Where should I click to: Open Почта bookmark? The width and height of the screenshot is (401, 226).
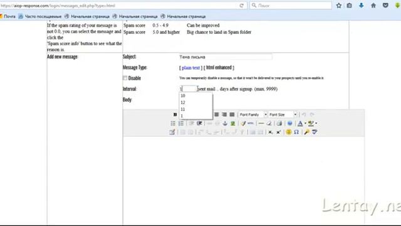8,16
